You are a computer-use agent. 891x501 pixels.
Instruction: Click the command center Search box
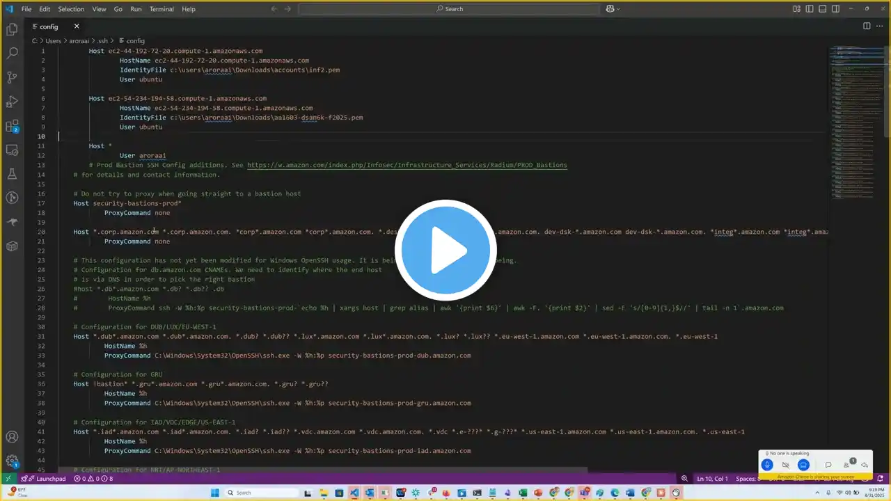pos(449,9)
